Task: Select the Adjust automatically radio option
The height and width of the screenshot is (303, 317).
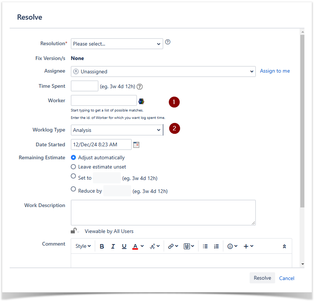Action: coord(73,157)
